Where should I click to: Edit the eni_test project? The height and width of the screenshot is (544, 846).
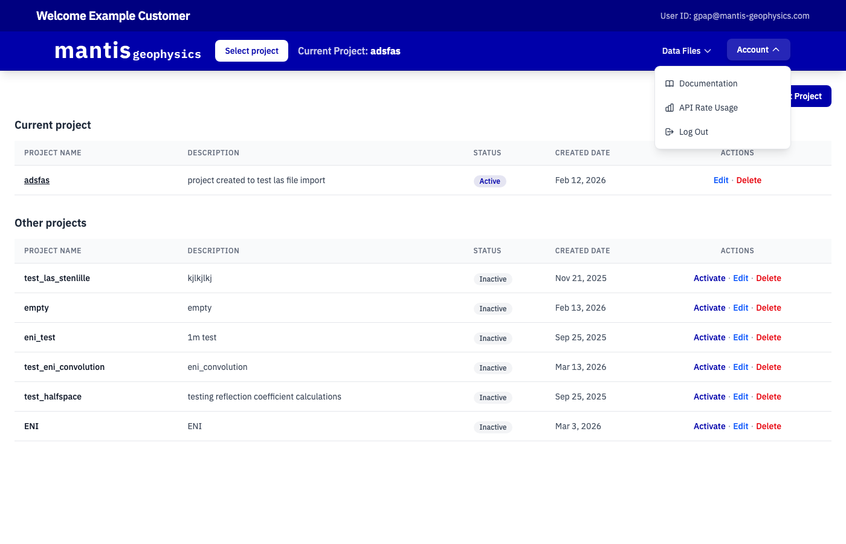(x=741, y=337)
